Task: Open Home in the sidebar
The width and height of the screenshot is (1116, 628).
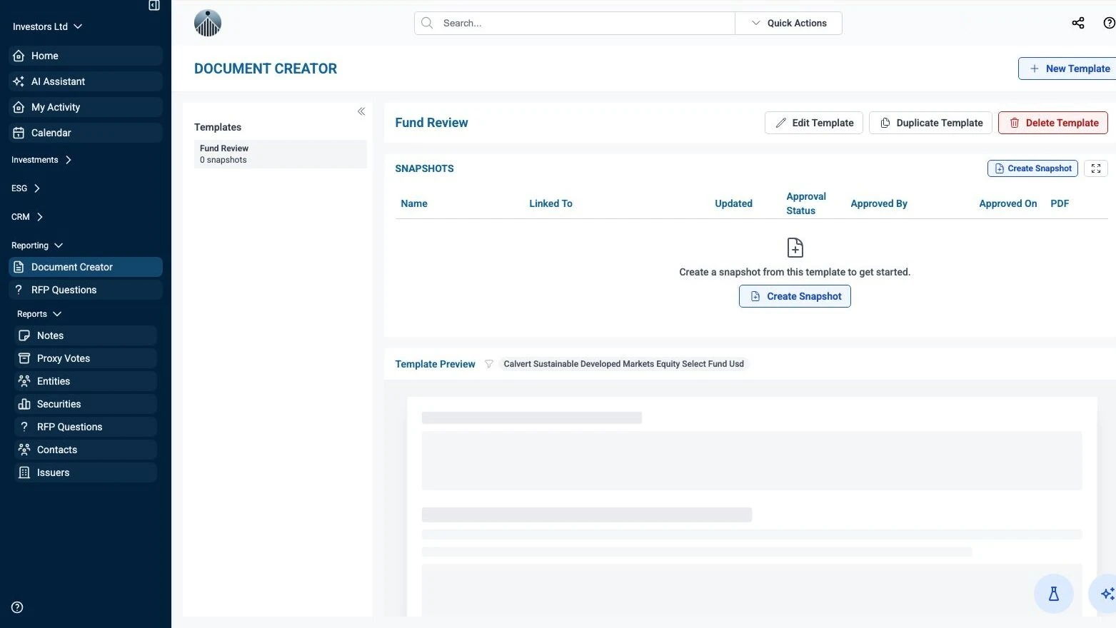Action: 86,56
